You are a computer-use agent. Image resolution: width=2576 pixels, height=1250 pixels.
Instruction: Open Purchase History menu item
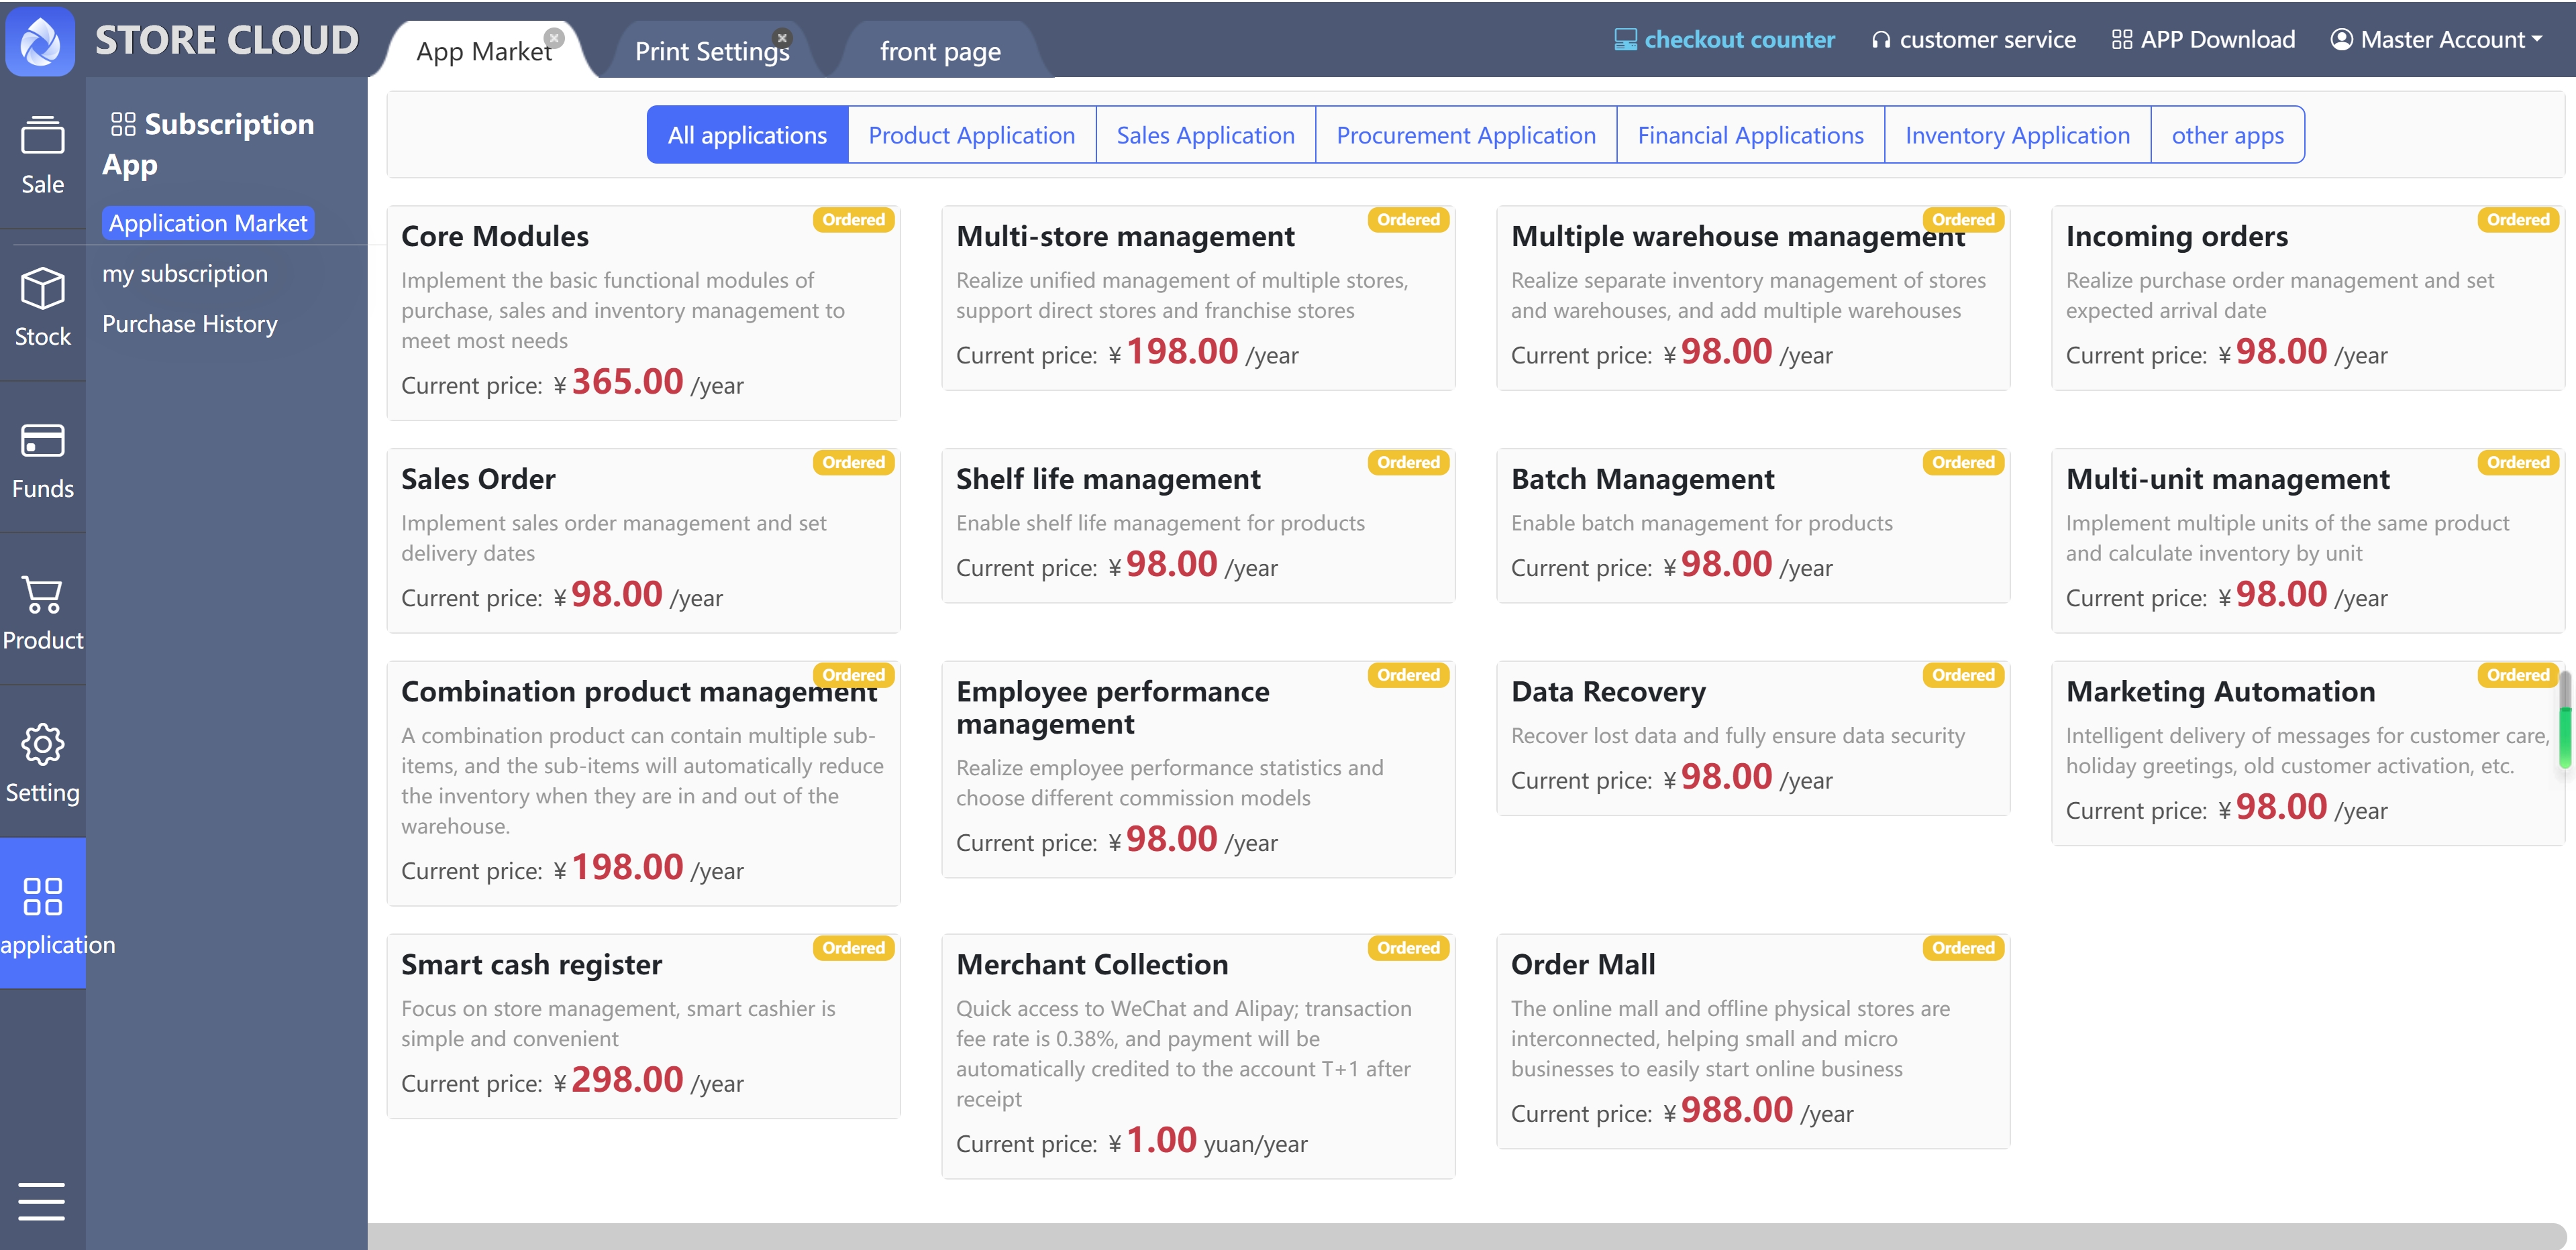(190, 324)
